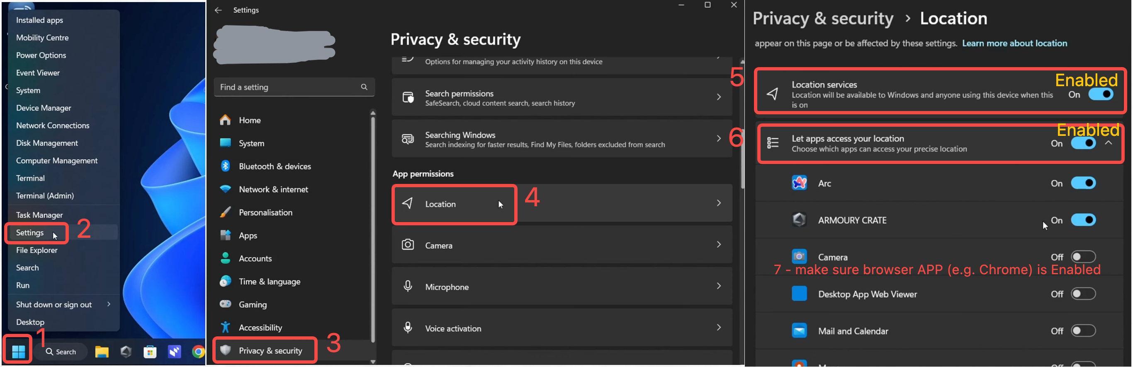Enable location for Mail and Calendar
The height and width of the screenshot is (367, 1133).
click(x=1083, y=331)
